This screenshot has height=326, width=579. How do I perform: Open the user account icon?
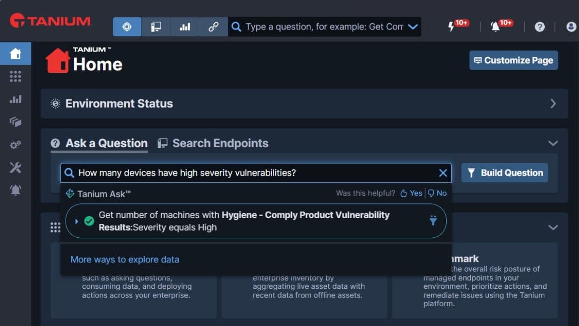(571, 27)
